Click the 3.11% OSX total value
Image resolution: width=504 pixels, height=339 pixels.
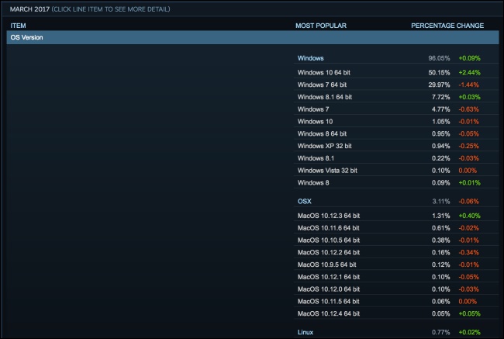440,202
